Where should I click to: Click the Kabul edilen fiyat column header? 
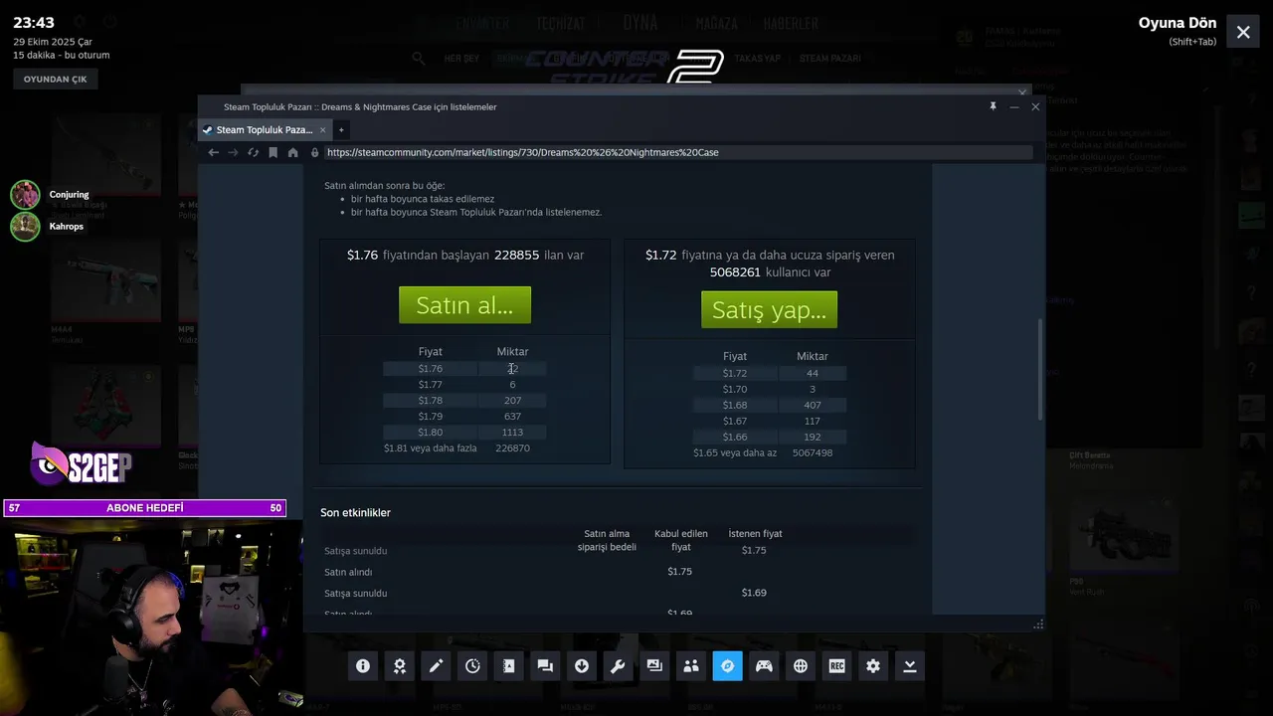[x=680, y=540]
